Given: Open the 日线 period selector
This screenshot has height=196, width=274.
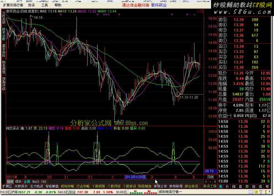Looking at the screenshot, I should (x=210, y=177).
